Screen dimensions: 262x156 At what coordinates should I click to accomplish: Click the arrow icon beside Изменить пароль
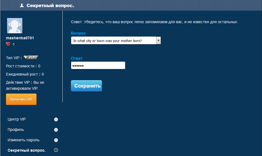pyautogui.click(x=56, y=140)
